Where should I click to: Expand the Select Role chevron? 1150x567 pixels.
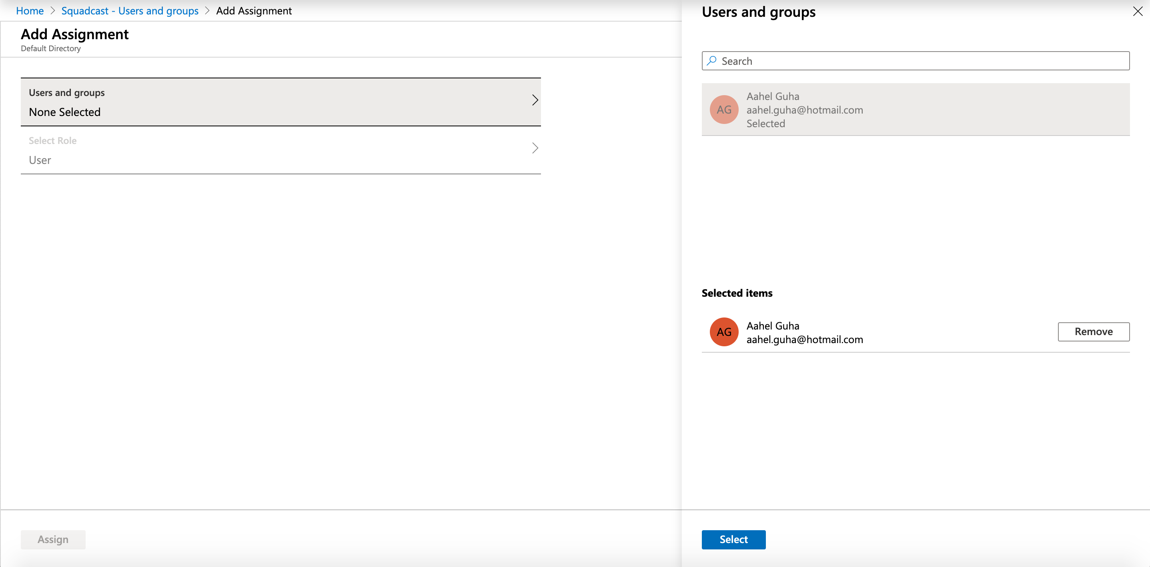535,148
